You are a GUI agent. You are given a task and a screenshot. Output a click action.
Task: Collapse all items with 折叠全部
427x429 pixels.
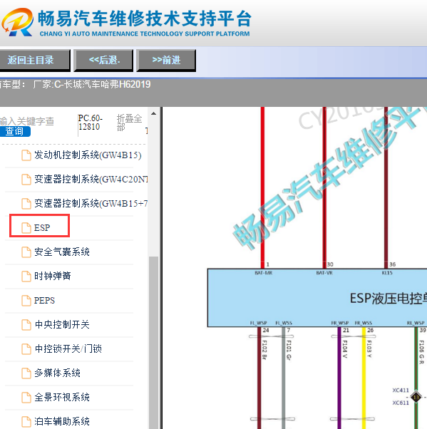129,123
